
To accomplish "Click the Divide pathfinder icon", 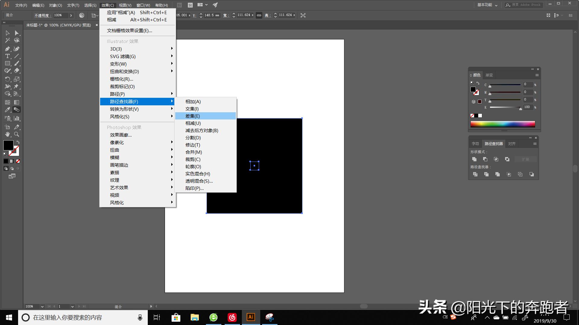I will (476, 174).
